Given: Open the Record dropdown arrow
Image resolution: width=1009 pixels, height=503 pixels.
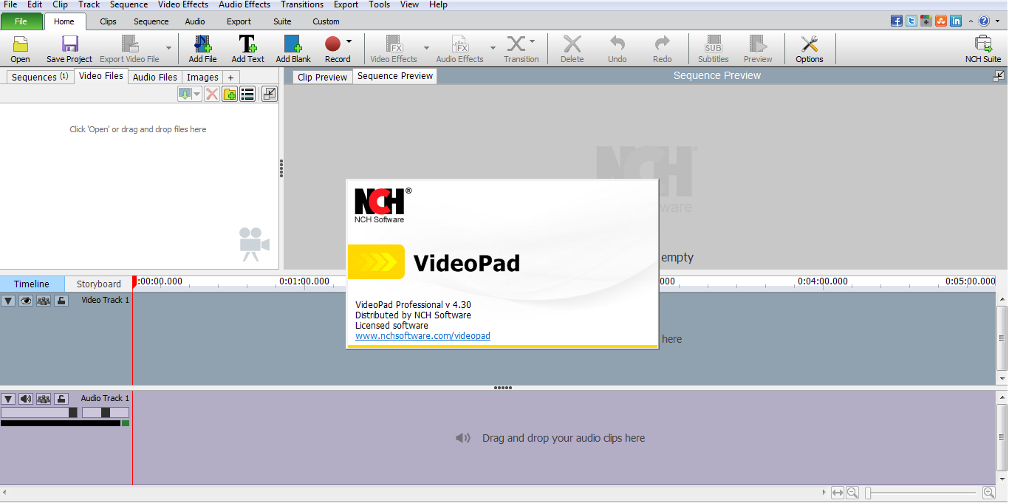Looking at the screenshot, I should (349, 41).
